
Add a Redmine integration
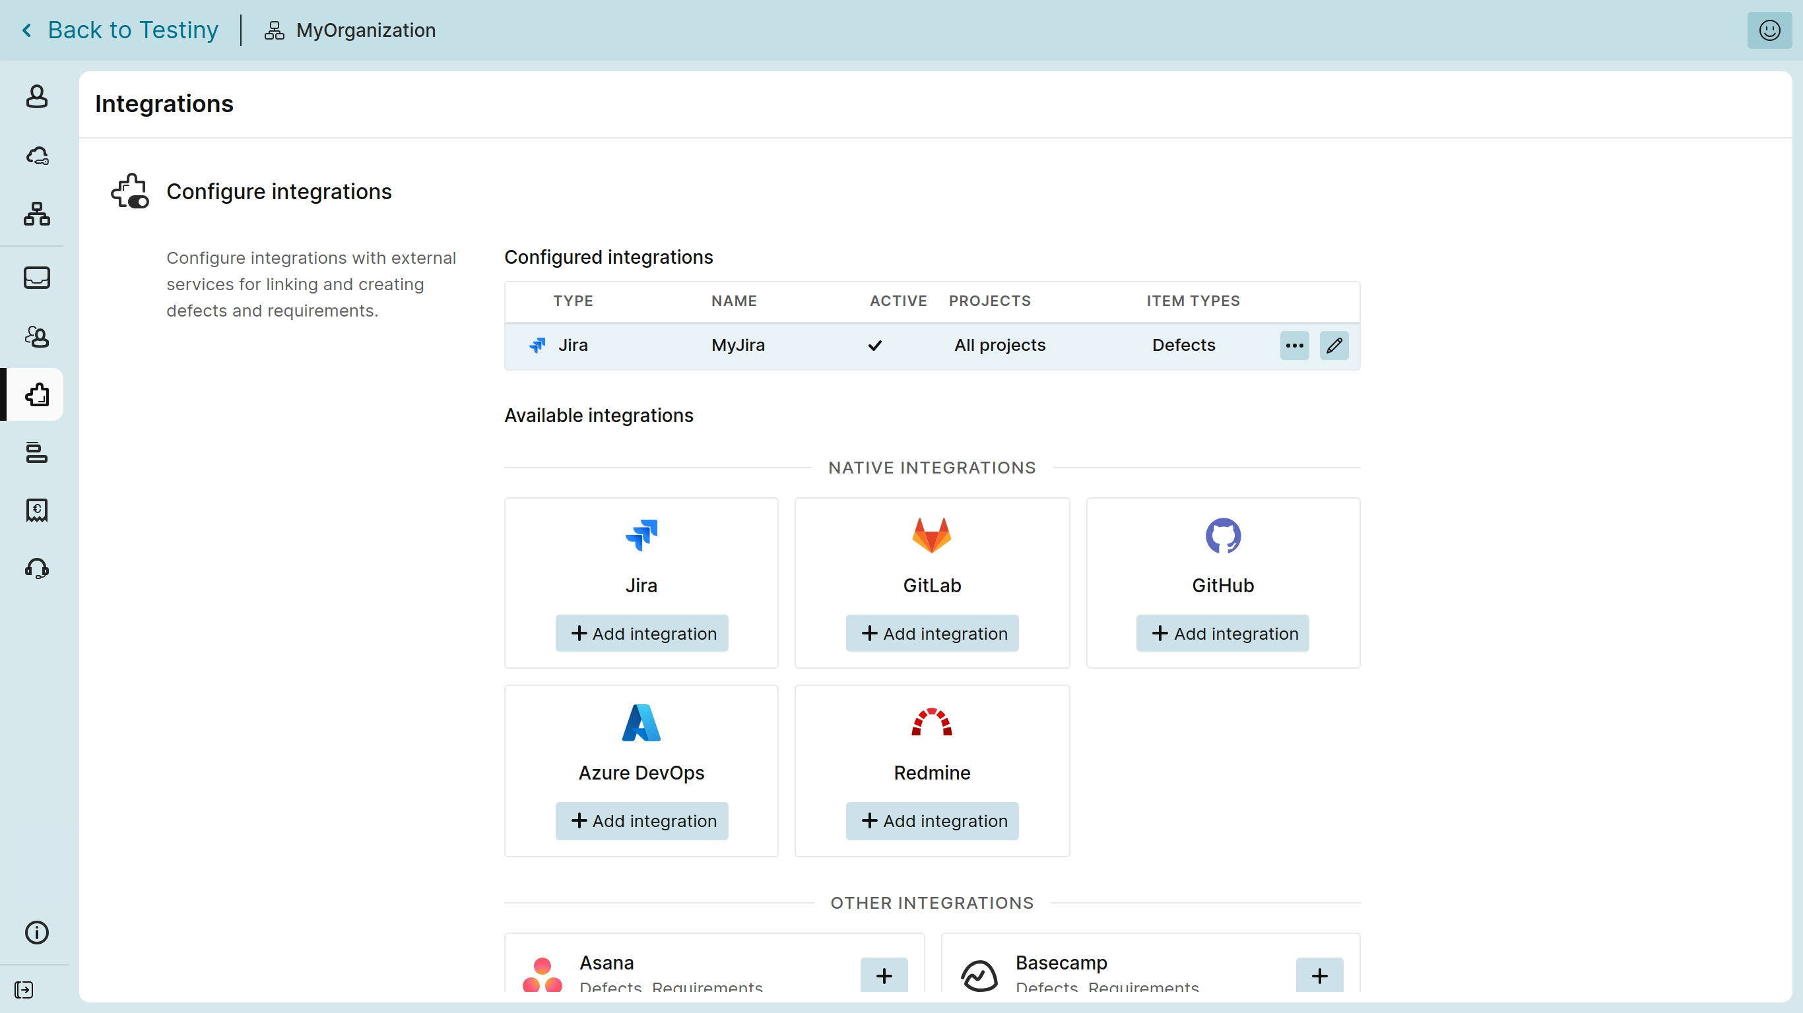[x=932, y=820]
